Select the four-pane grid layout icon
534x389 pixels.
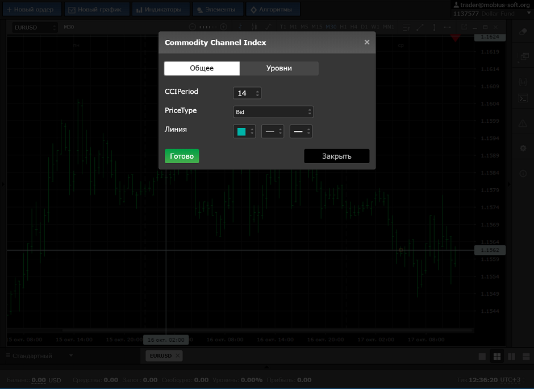click(x=497, y=357)
